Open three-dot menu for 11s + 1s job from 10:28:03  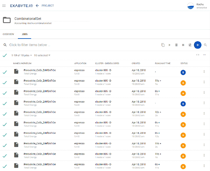click(x=204, y=82)
